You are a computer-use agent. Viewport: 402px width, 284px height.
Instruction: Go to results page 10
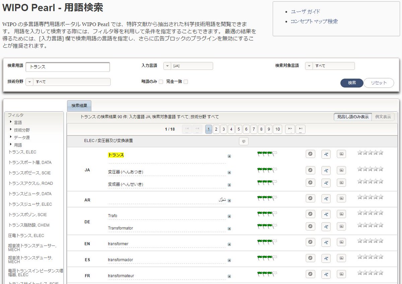[277, 129]
